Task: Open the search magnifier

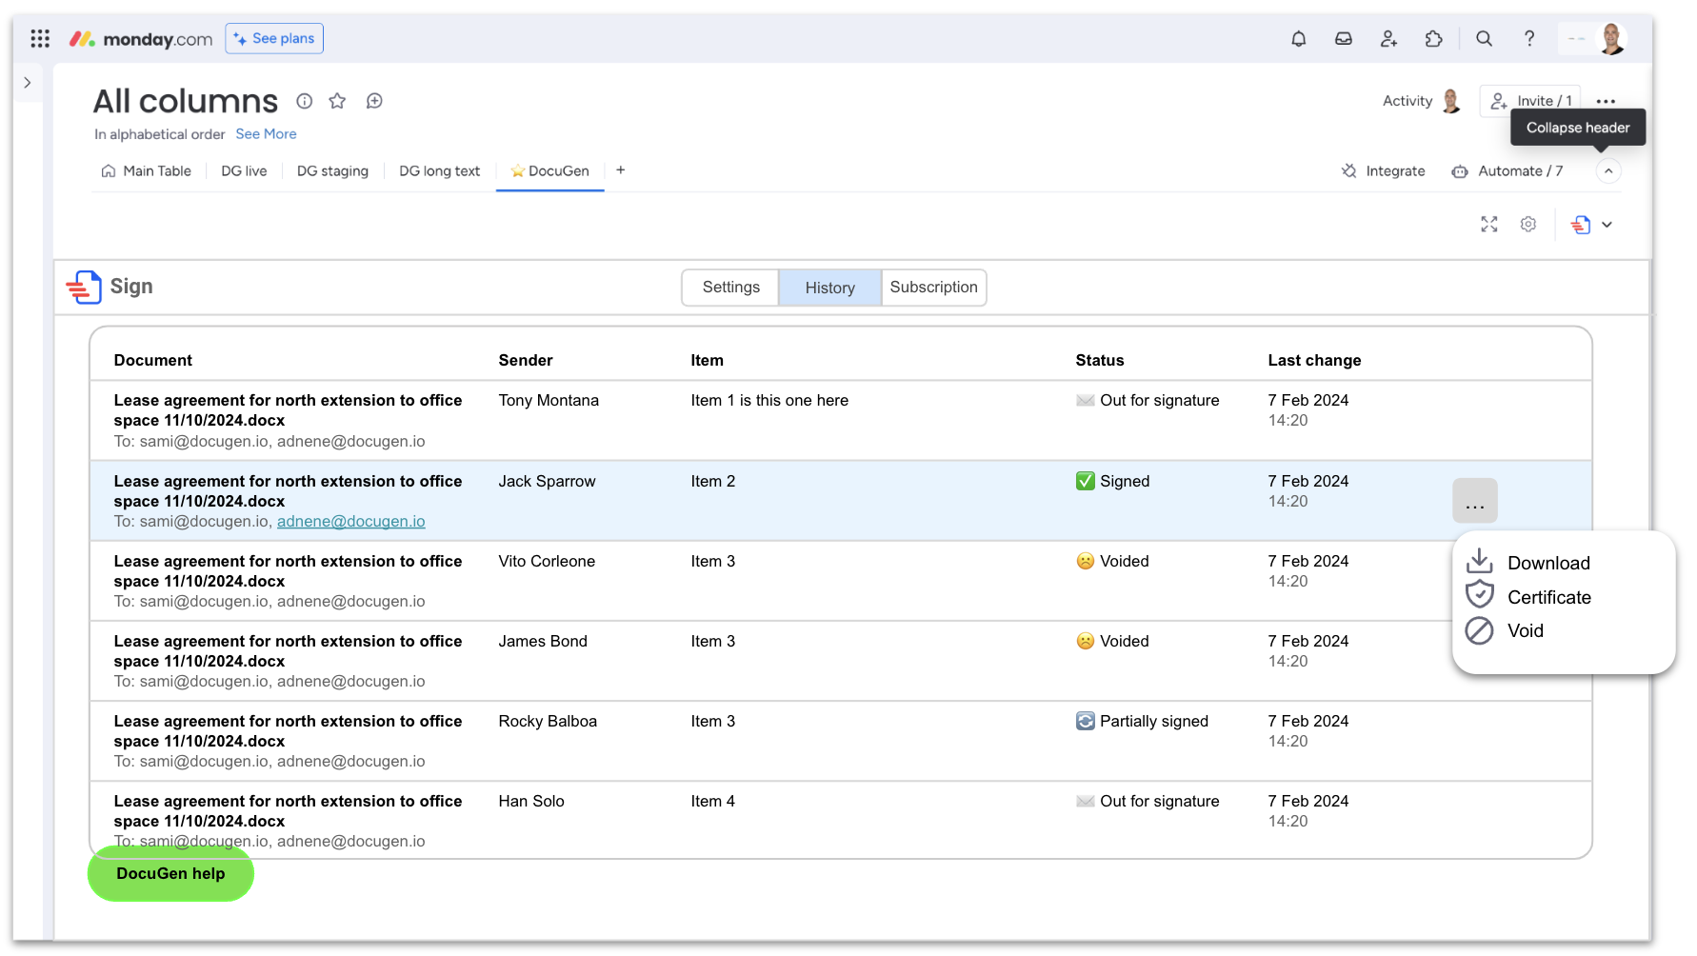Action: point(1484,39)
